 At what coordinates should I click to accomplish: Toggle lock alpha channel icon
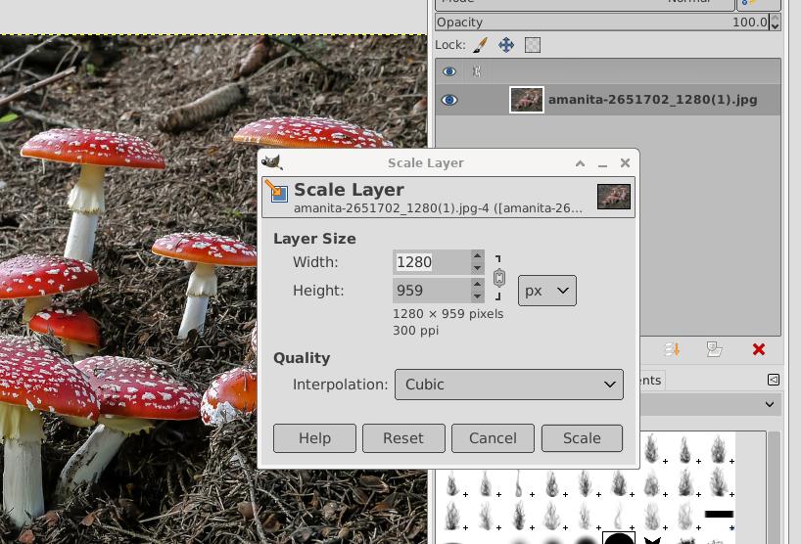[533, 45]
